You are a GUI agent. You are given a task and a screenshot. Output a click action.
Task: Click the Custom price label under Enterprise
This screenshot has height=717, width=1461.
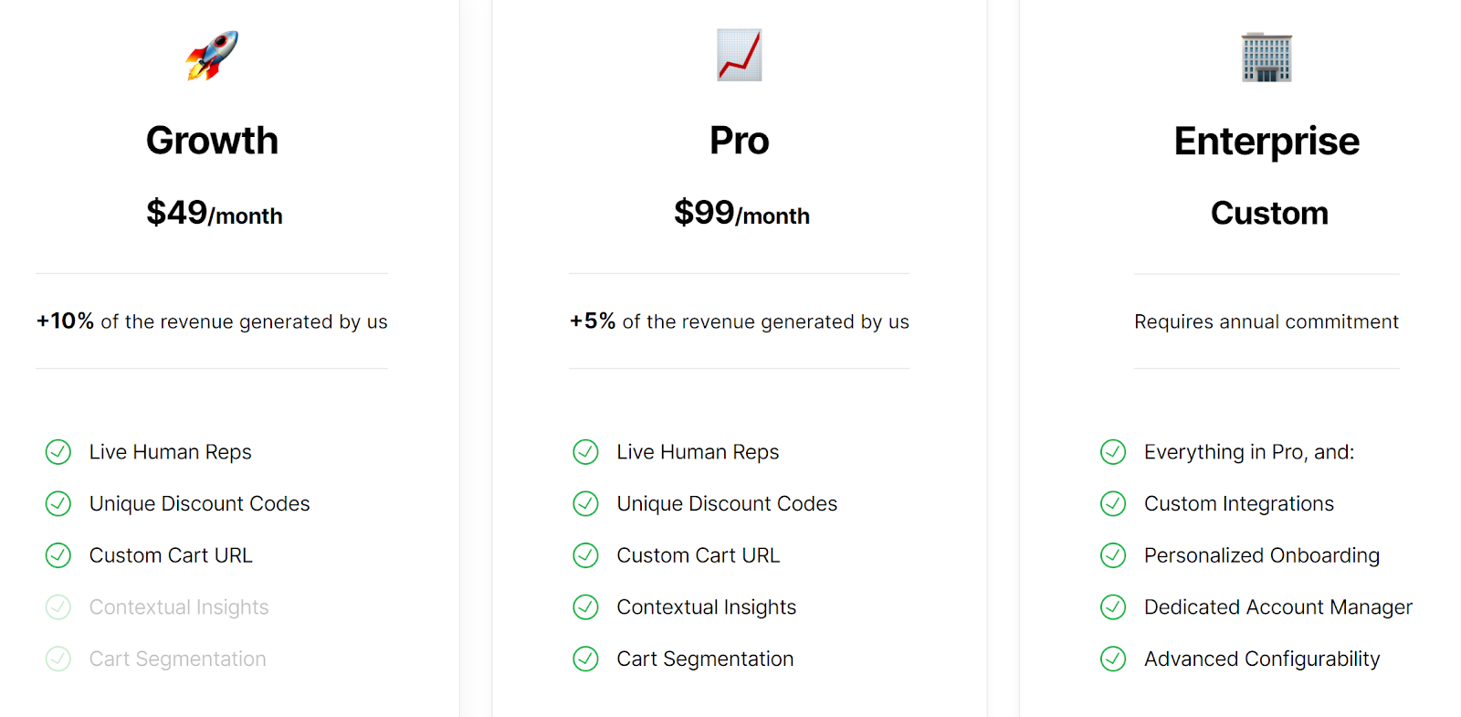click(x=1269, y=213)
